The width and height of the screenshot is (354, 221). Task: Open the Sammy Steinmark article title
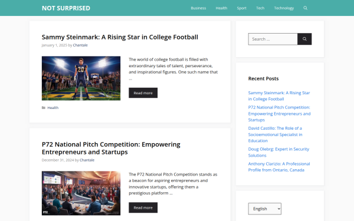tap(120, 37)
